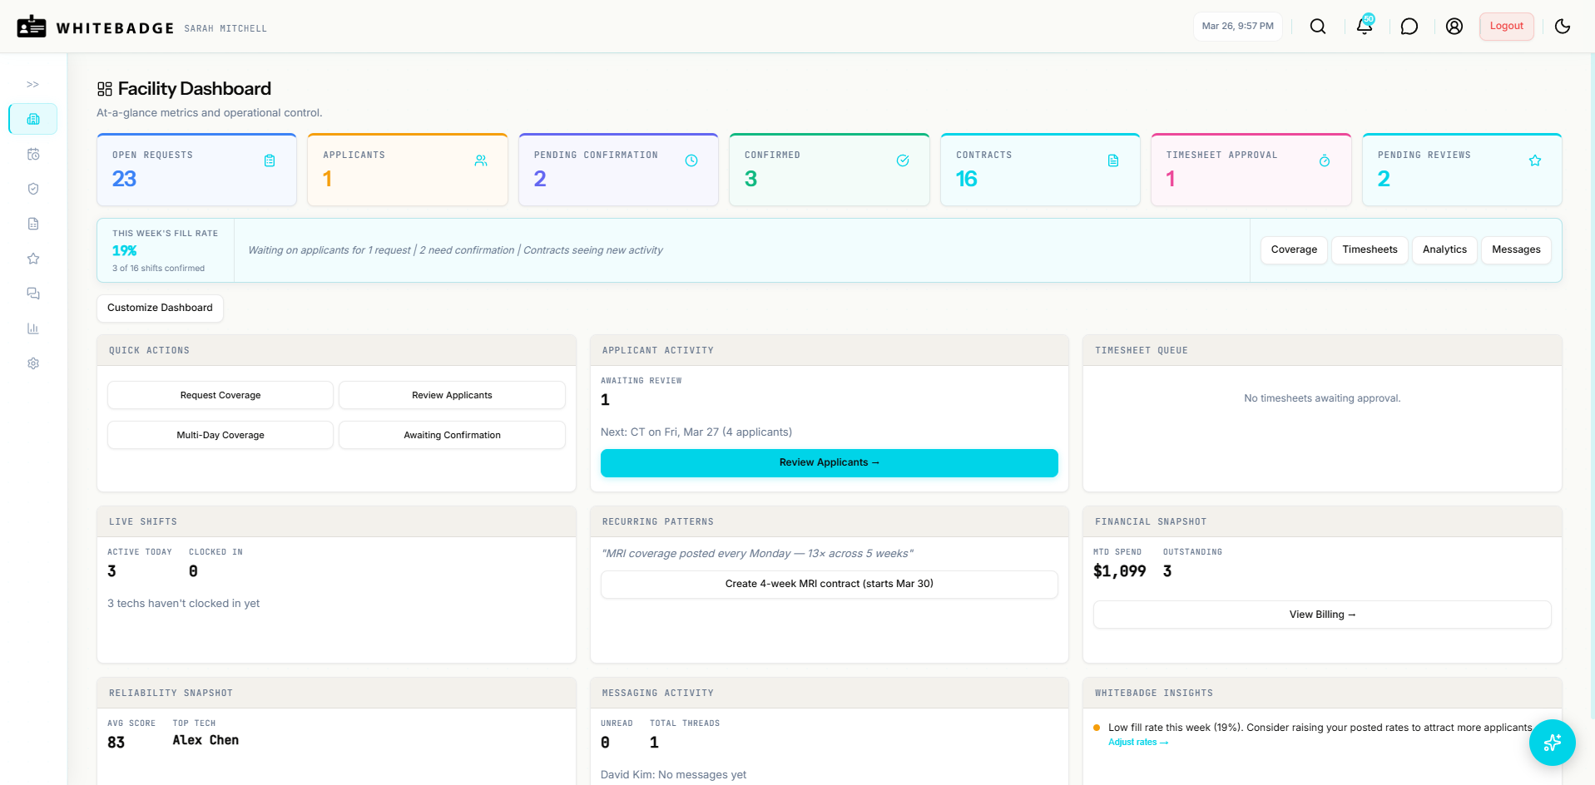The height and width of the screenshot is (785, 1595).
Task: Open settings gear in the sidebar
Action: (x=33, y=363)
